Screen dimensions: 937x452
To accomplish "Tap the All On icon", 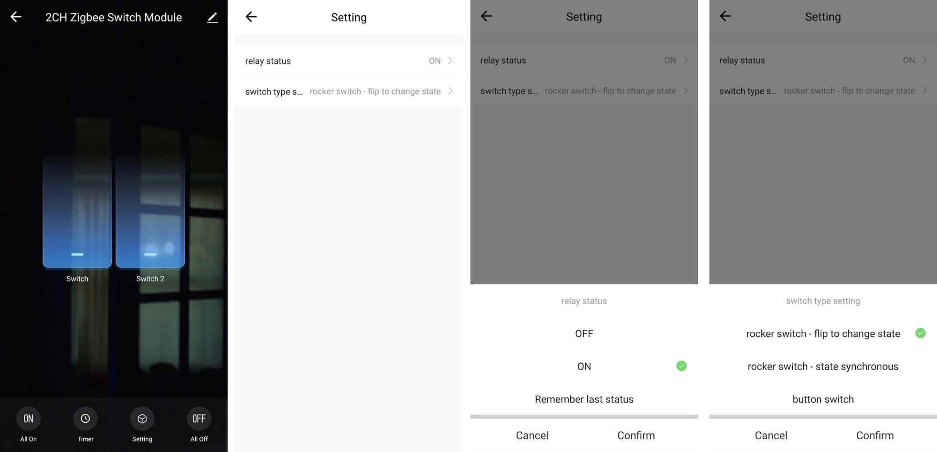I will point(28,419).
